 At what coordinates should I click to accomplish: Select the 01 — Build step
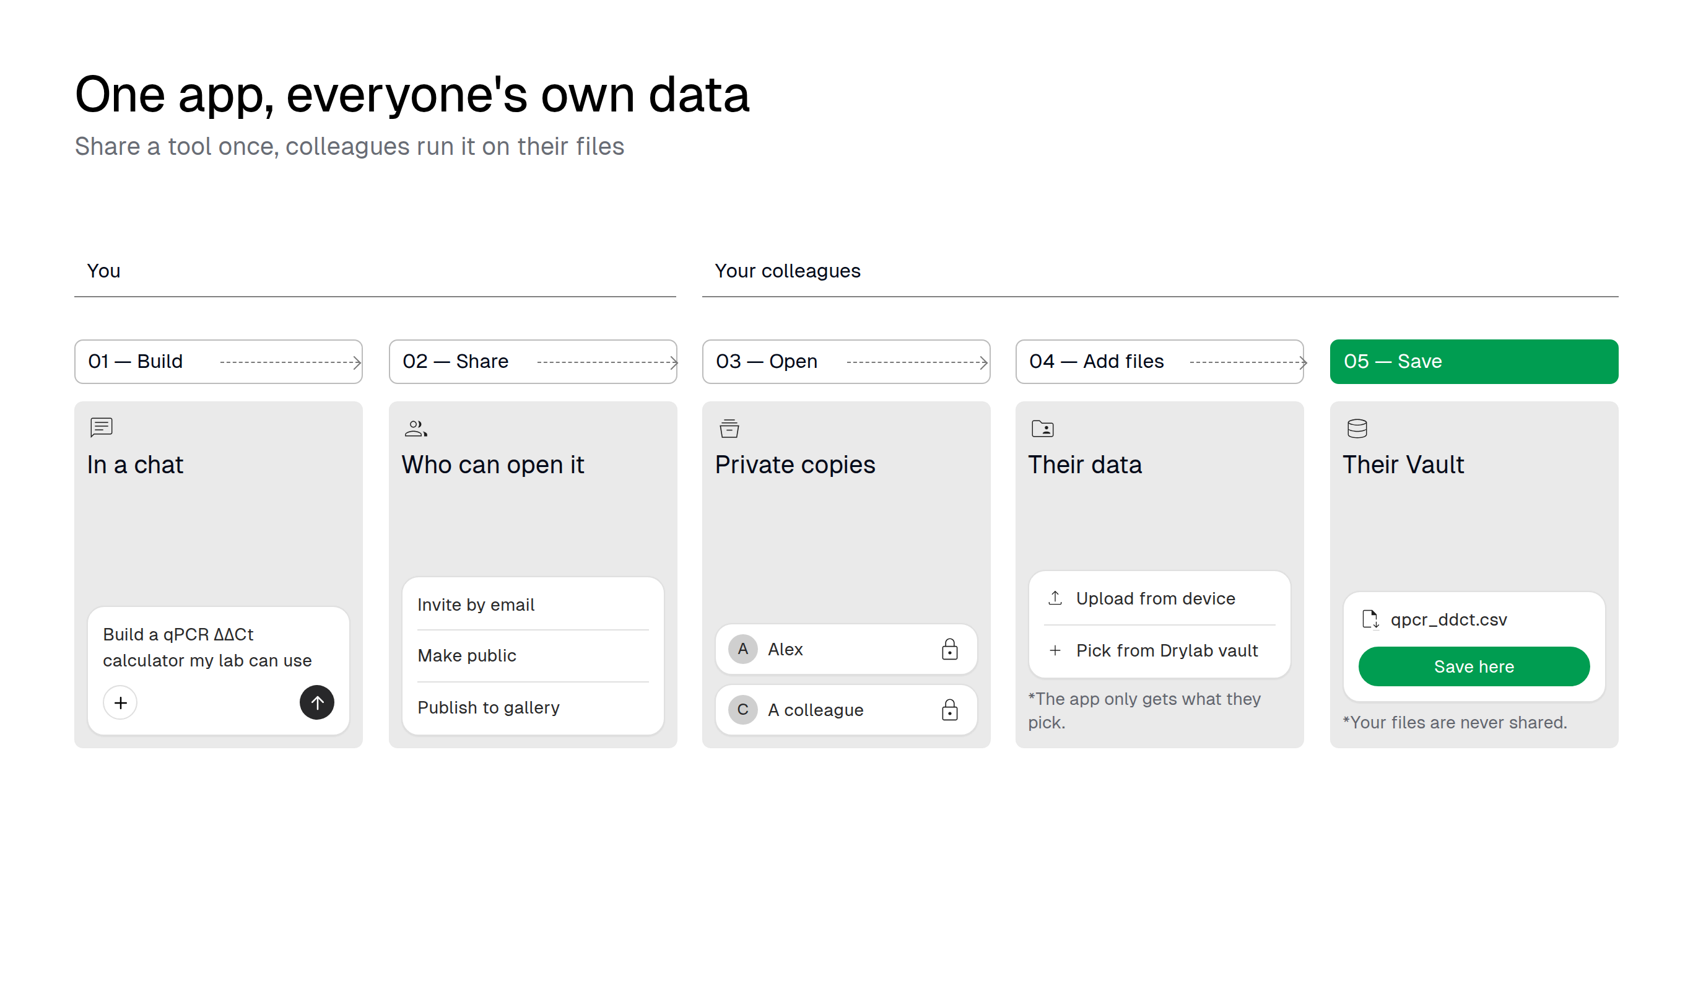219,362
